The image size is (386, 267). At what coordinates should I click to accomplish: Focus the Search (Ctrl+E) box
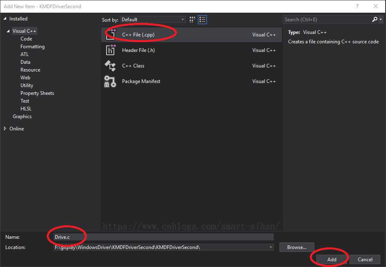tap(327, 19)
